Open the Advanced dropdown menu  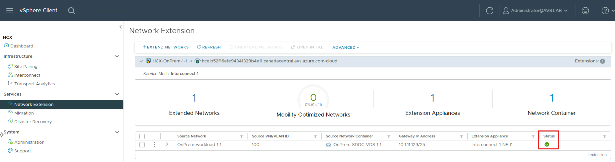[346, 47]
